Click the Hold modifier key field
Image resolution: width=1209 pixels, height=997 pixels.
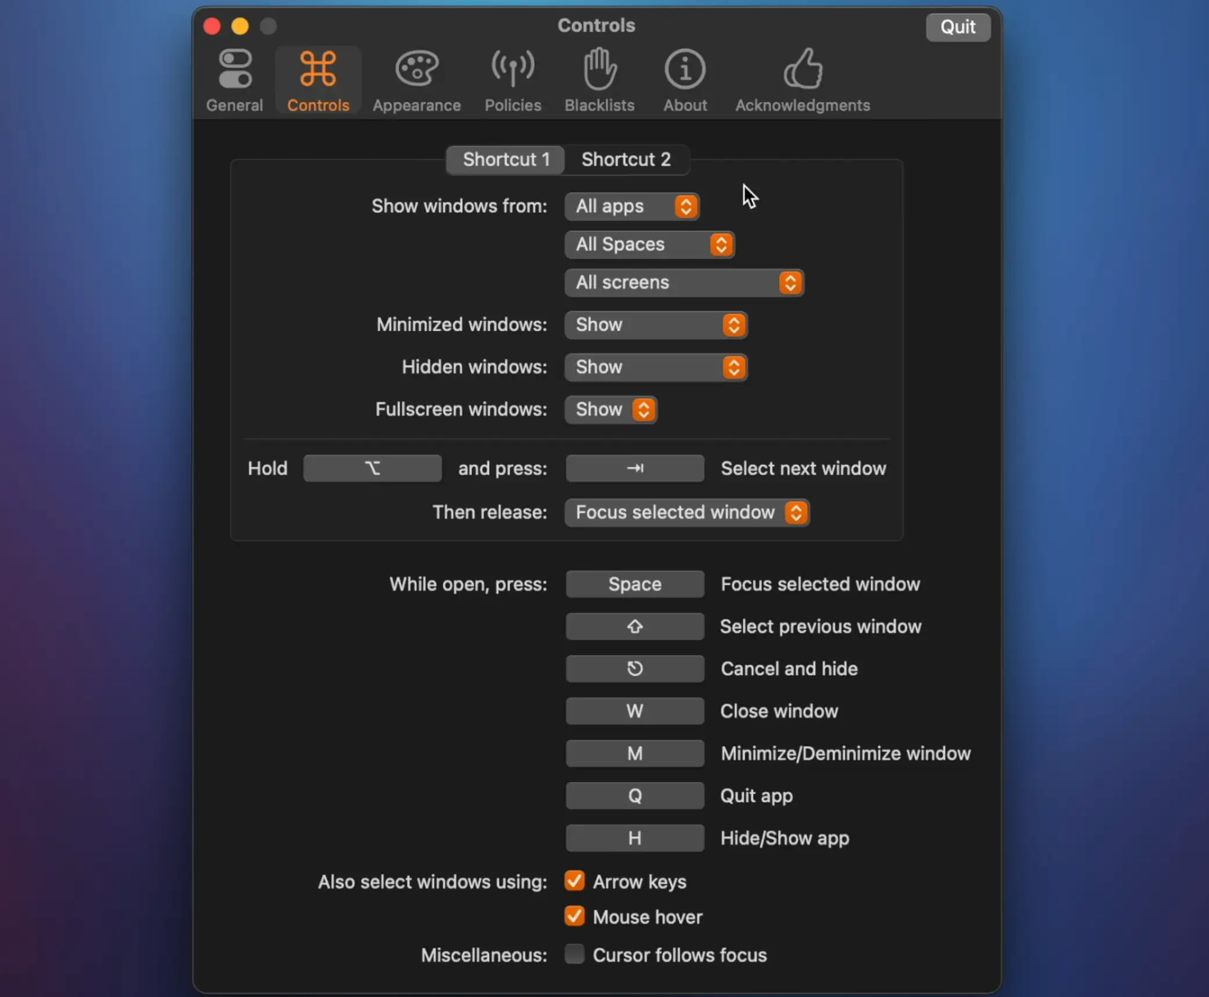[x=372, y=468]
